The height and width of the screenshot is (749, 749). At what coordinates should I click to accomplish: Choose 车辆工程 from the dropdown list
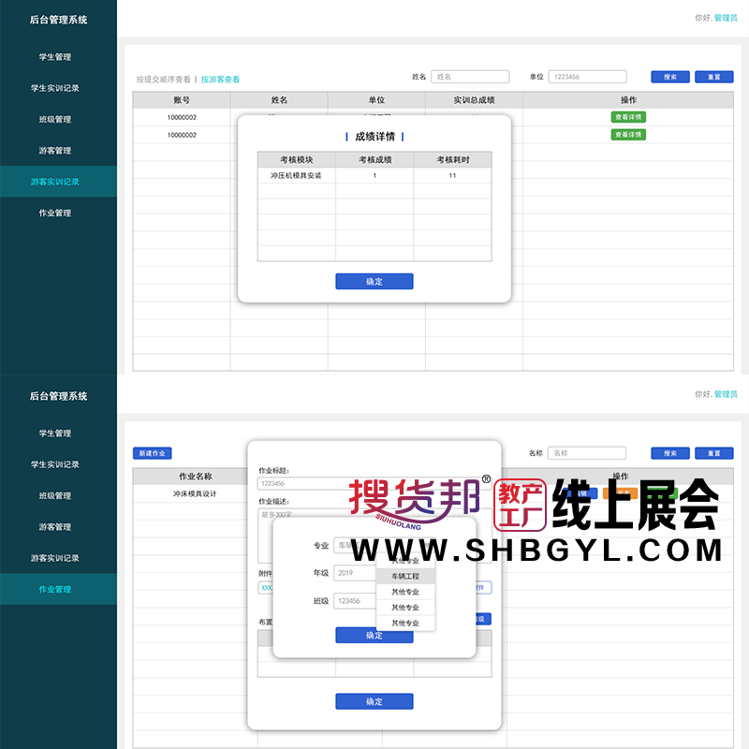(405, 576)
